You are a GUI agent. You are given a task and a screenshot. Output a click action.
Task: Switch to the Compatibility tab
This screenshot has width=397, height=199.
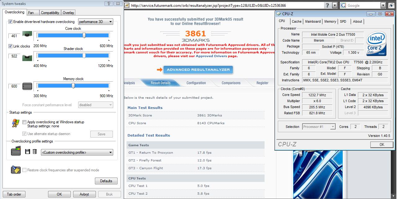click(x=50, y=13)
